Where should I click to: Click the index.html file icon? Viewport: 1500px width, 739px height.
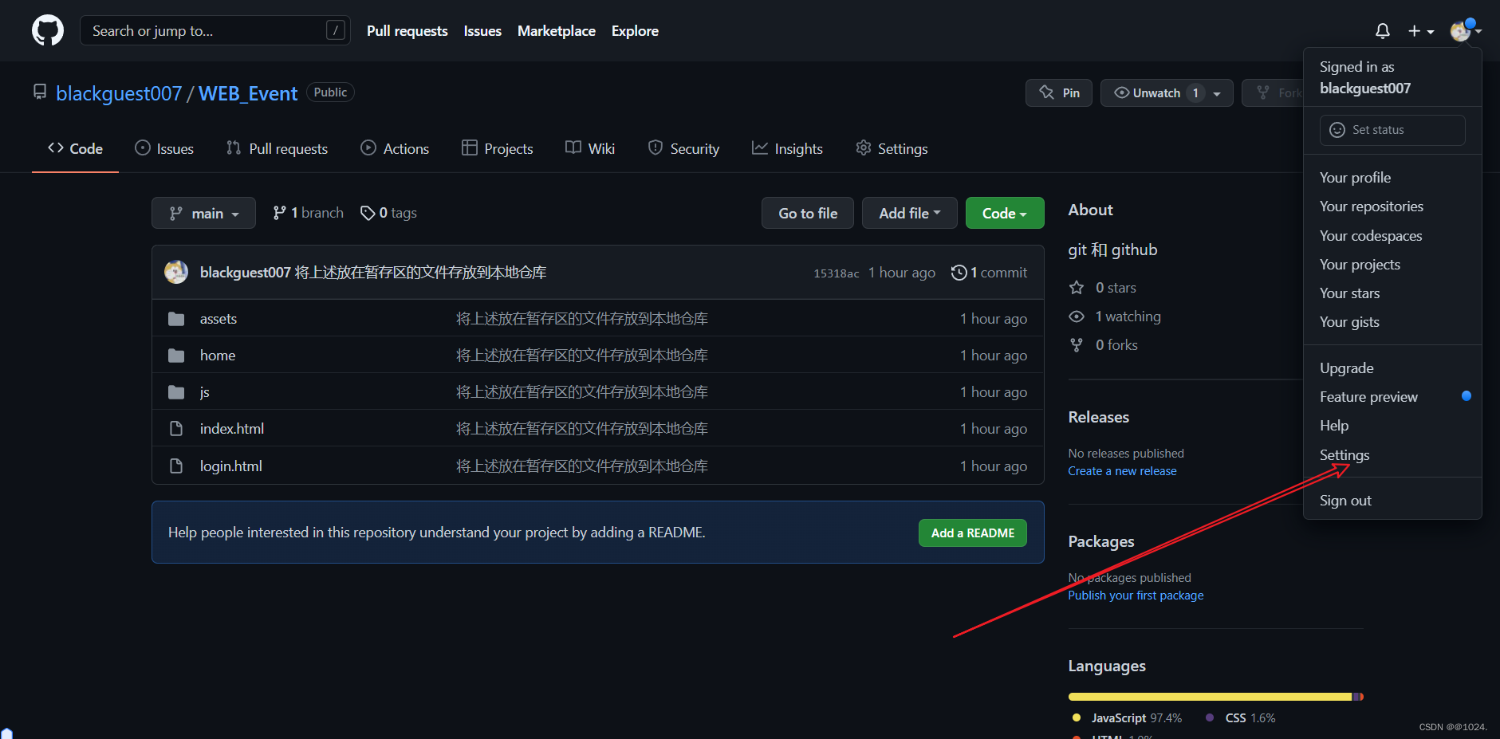[x=176, y=429]
